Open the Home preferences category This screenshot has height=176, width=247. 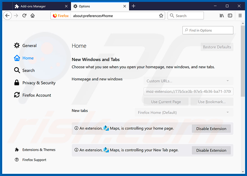[24, 58]
